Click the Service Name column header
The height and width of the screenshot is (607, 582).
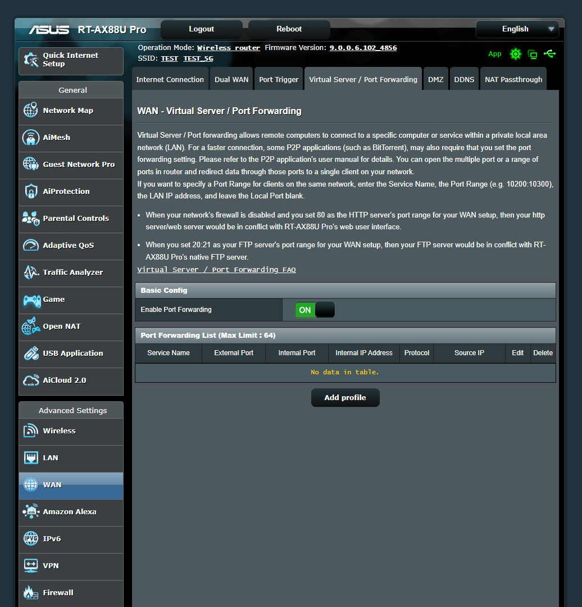tap(169, 352)
